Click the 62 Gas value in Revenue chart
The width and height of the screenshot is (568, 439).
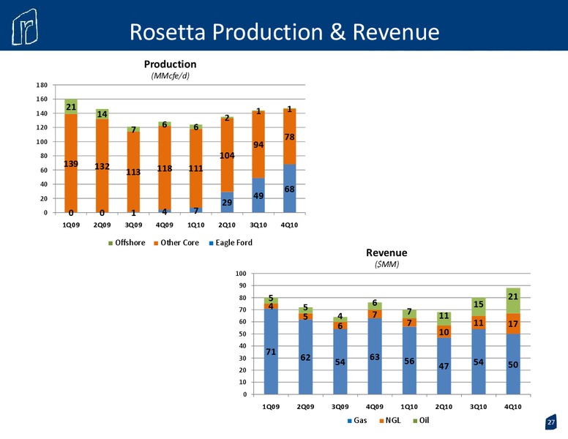point(305,358)
